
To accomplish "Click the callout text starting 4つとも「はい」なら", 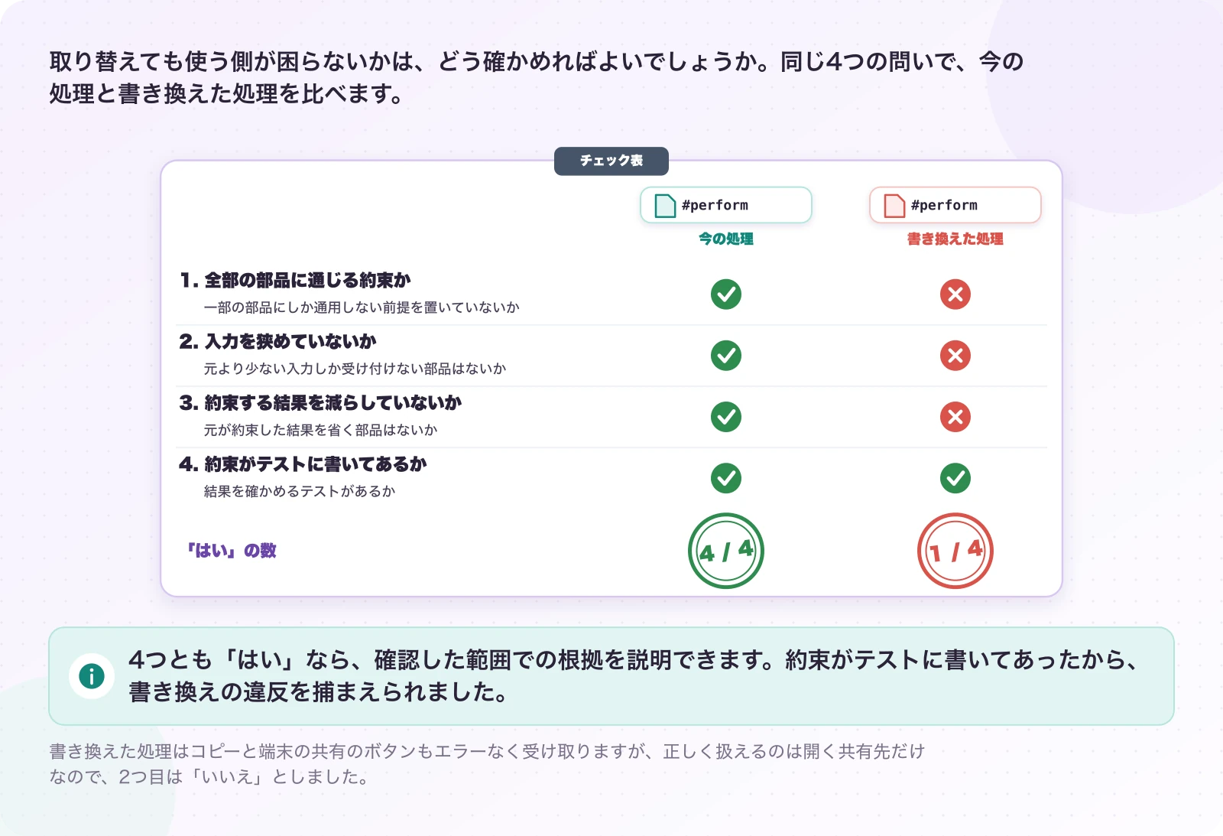I will point(633,675).
